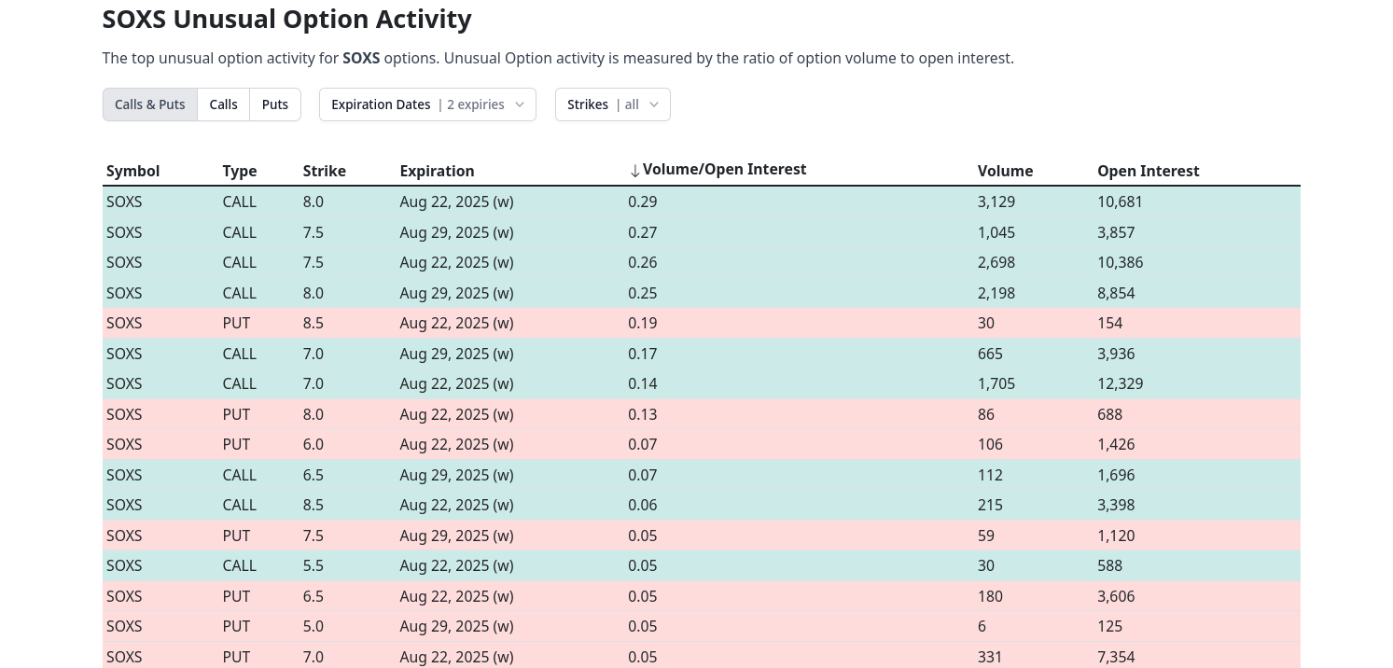Click the Expiration Dates chevron arrow
The width and height of the screenshot is (1393, 668).
pyautogui.click(x=520, y=104)
